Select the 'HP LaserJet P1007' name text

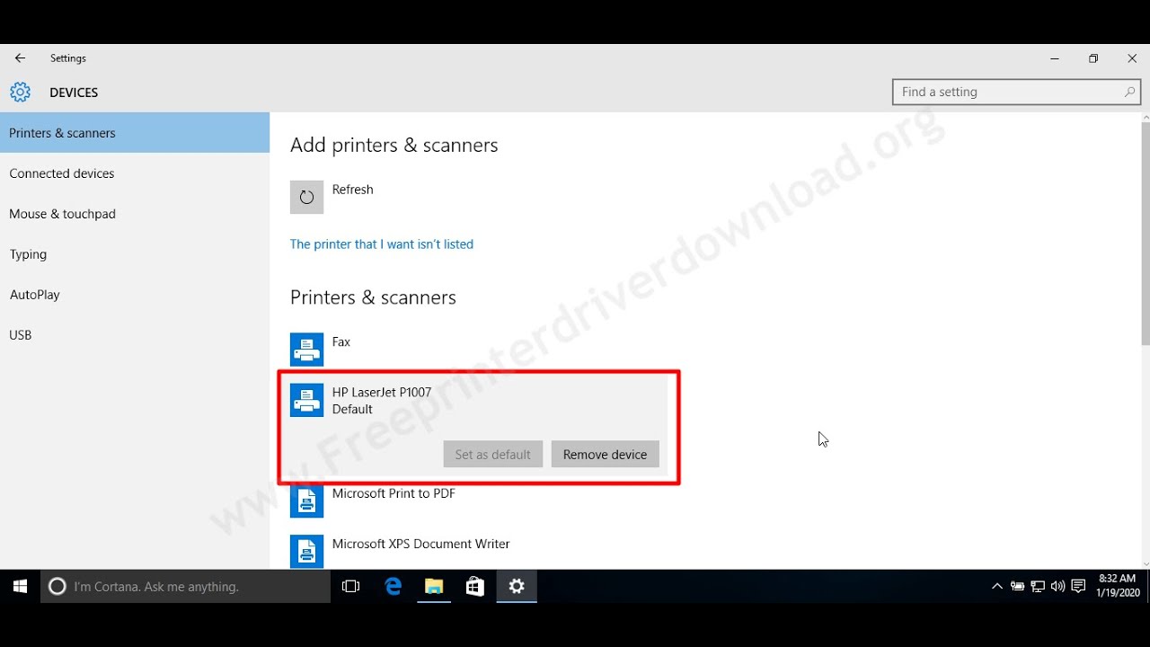382,393
